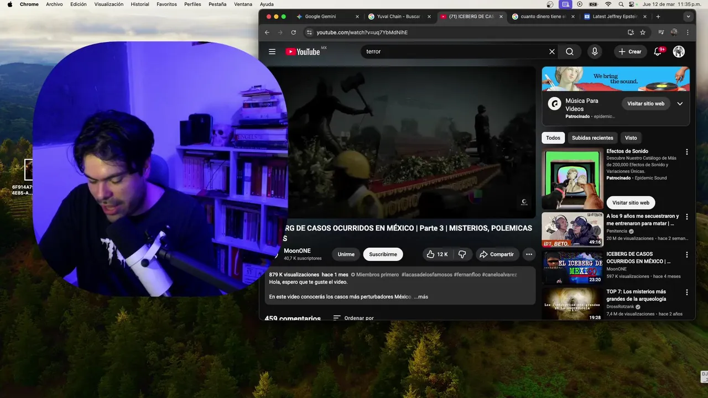Screen dimensions: 708x398
Task: Open 'A los 9 años me secuestraron' thumbnail
Action: pyautogui.click(x=572, y=229)
